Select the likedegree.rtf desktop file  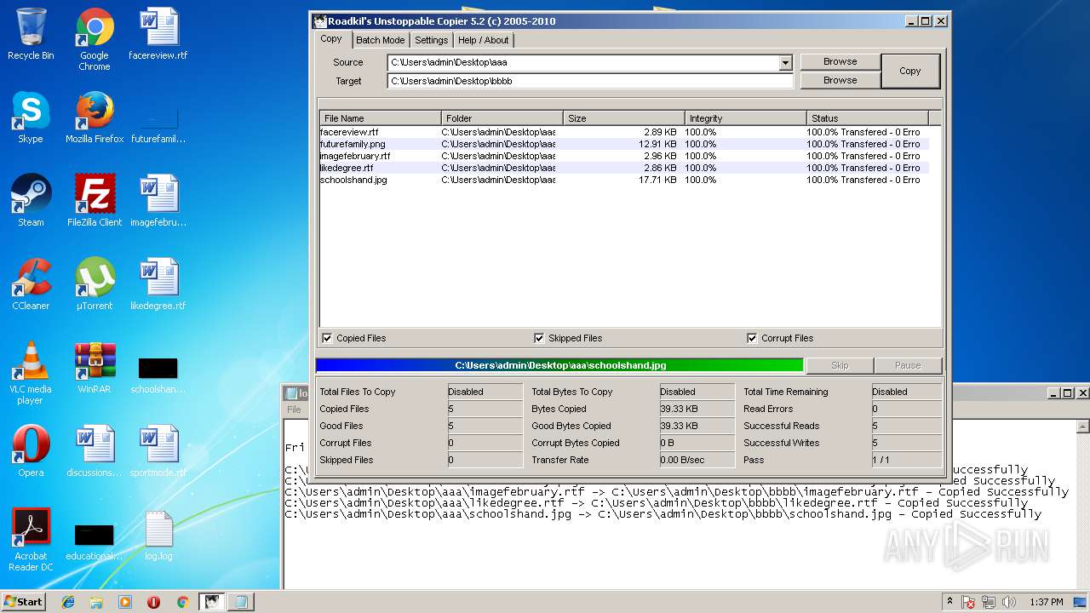(x=158, y=284)
